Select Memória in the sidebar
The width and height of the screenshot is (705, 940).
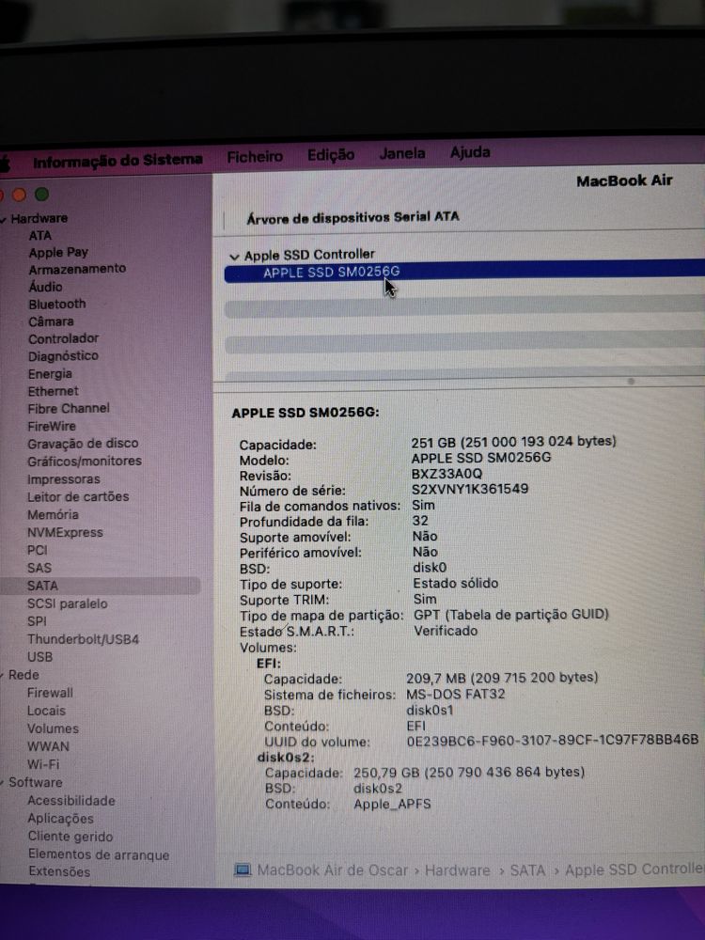coord(53,514)
